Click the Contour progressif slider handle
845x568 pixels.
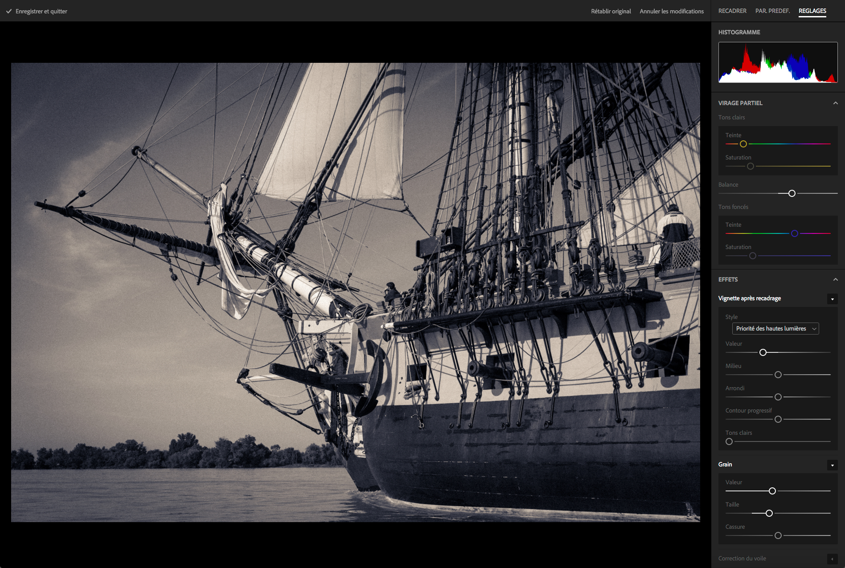pyautogui.click(x=778, y=419)
